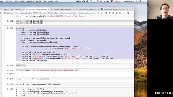
Task: Click the red menu bar icon beside battery
Action: pyautogui.click(x=112, y=1)
